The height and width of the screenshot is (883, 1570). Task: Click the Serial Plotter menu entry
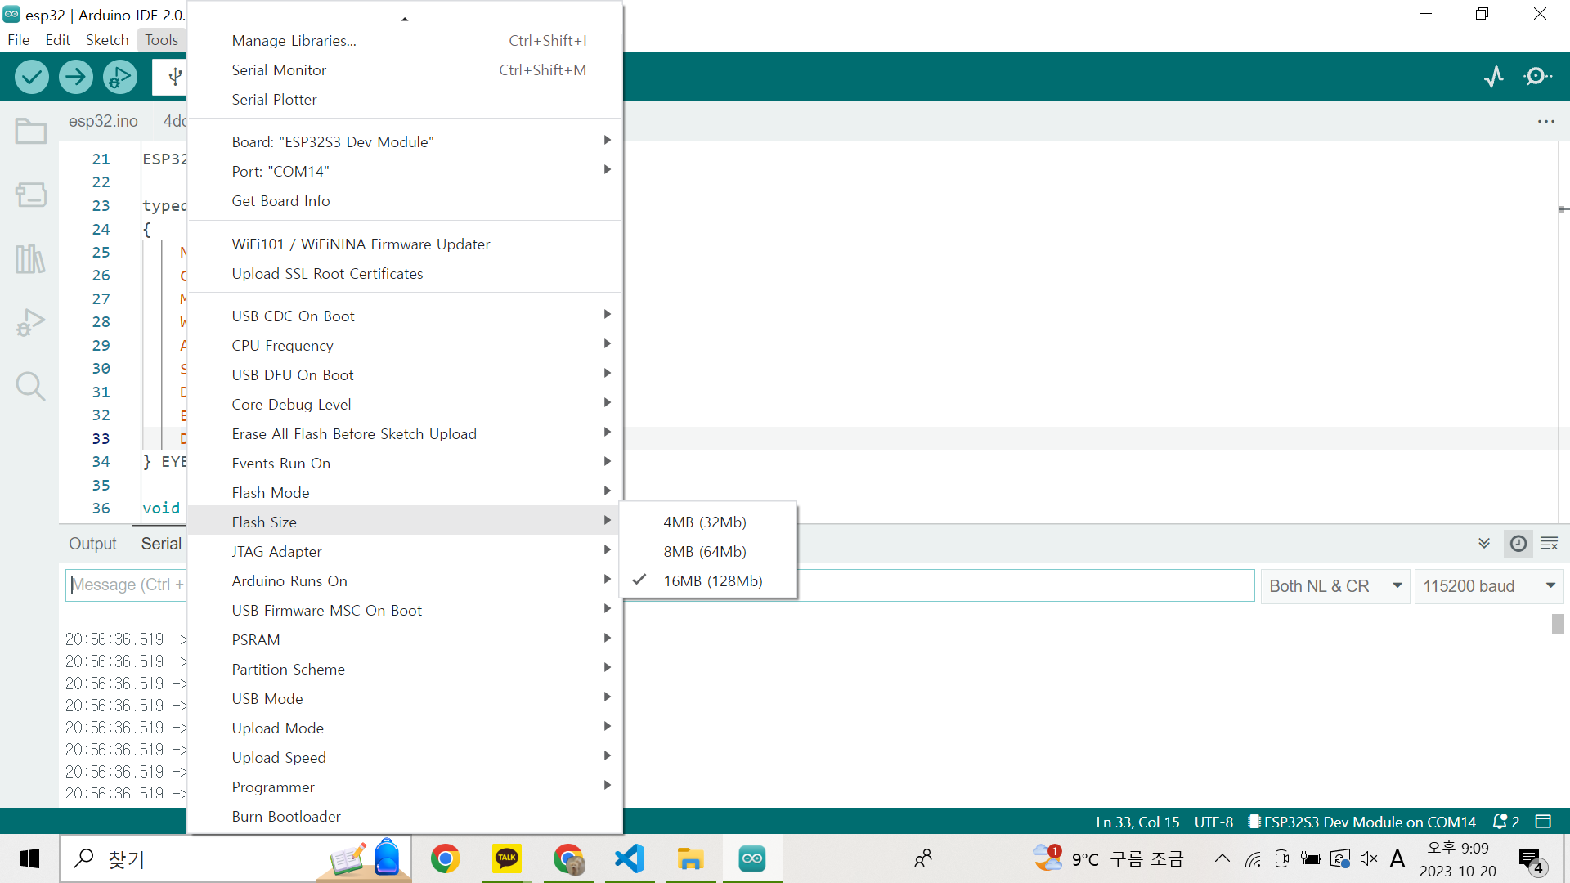click(405, 99)
